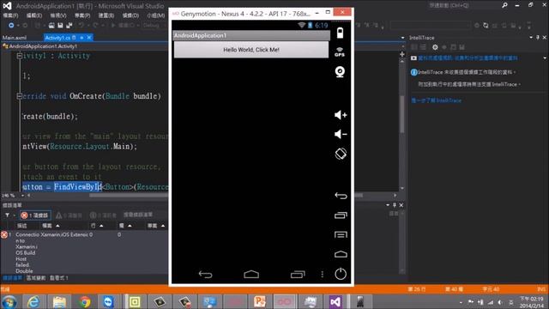Click the Genymotion sidebar home icon

point(341,254)
